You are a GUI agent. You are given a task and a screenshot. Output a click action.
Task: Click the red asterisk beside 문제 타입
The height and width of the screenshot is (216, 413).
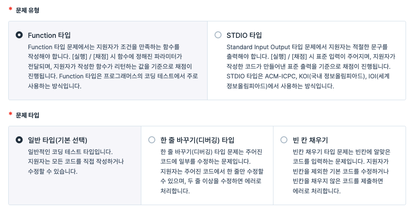[x=10, y=114]
